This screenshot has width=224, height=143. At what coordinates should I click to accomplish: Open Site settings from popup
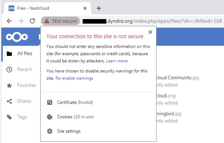tap(99, 131)
